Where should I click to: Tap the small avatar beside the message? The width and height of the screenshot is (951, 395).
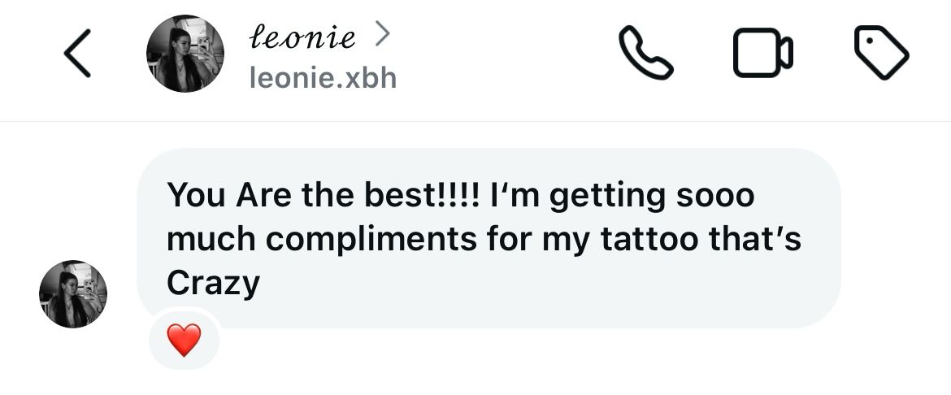click(x=73, y=294)
